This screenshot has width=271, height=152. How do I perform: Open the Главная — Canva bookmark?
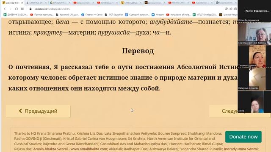tap(92, 15)
